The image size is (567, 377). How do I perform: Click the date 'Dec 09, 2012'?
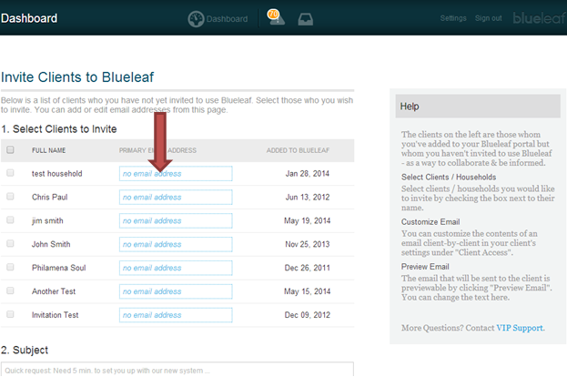click(307, 315)
